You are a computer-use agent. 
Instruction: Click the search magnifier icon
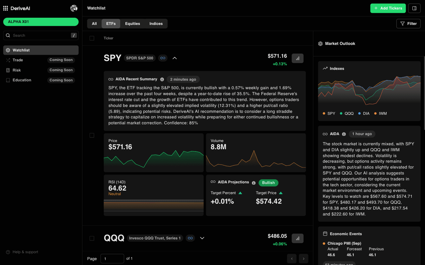tap(8, 35)
